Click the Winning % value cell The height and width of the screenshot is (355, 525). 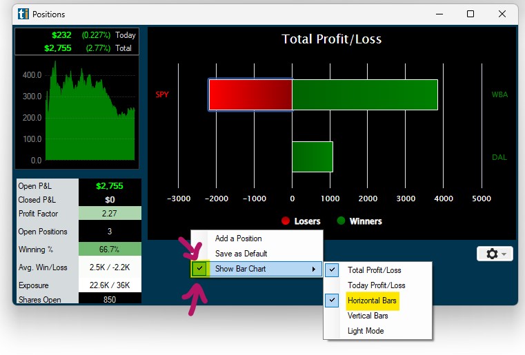[x=109, y=250]
